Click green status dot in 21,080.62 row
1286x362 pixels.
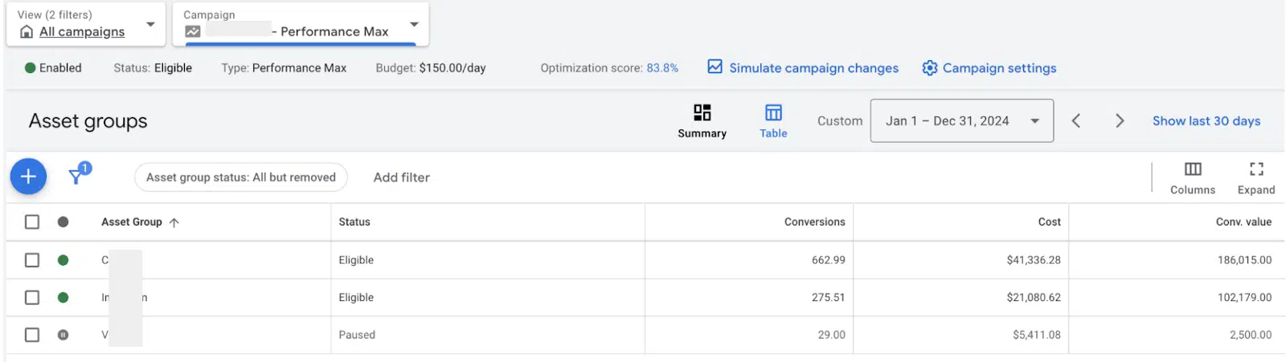click(63, 298)
